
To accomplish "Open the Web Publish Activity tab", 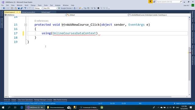I will (60, 100).
